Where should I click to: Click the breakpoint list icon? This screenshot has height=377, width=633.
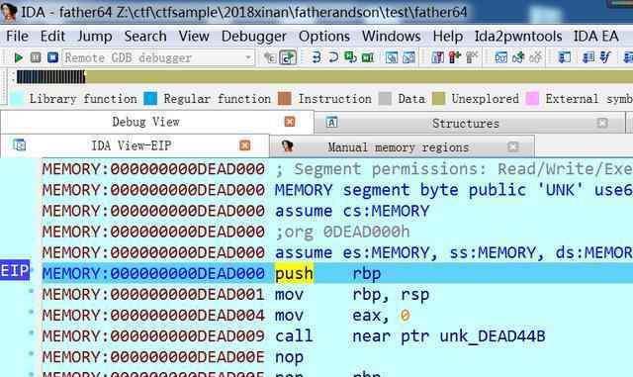(437, 57)
